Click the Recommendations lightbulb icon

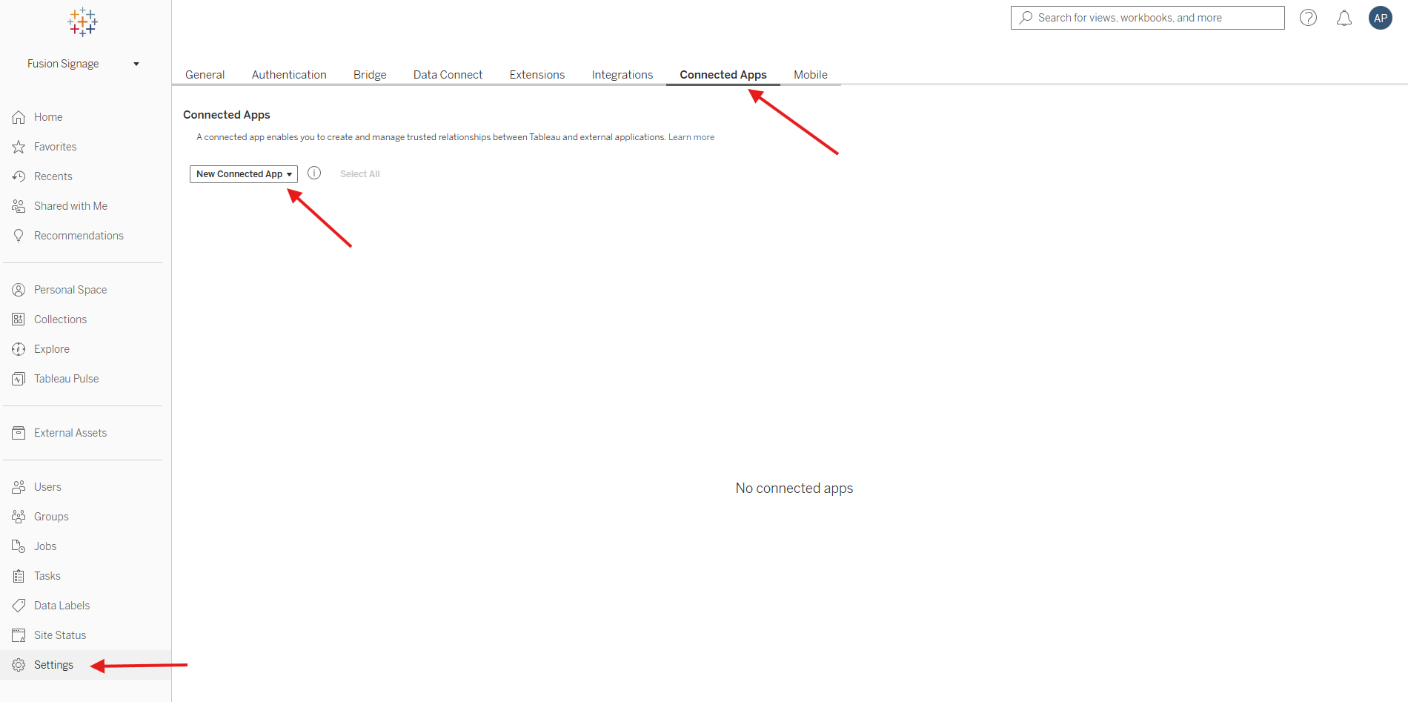coord(19,236)
